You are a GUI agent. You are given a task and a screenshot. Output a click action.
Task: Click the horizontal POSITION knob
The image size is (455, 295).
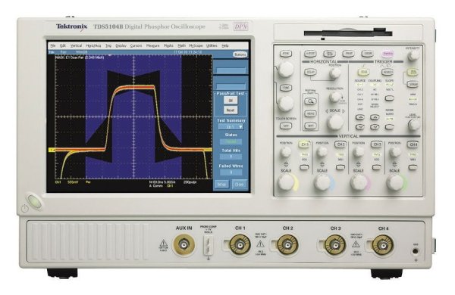(334, 74)
